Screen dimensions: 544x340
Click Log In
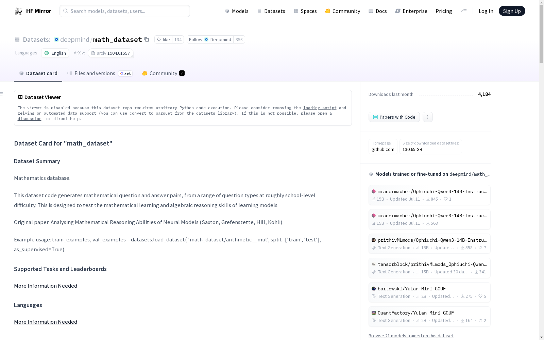[x=486, y=11]
